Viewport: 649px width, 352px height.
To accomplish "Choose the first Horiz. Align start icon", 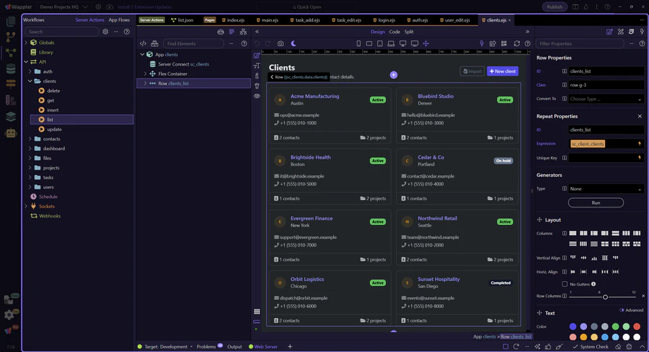I will click(573, 272).
